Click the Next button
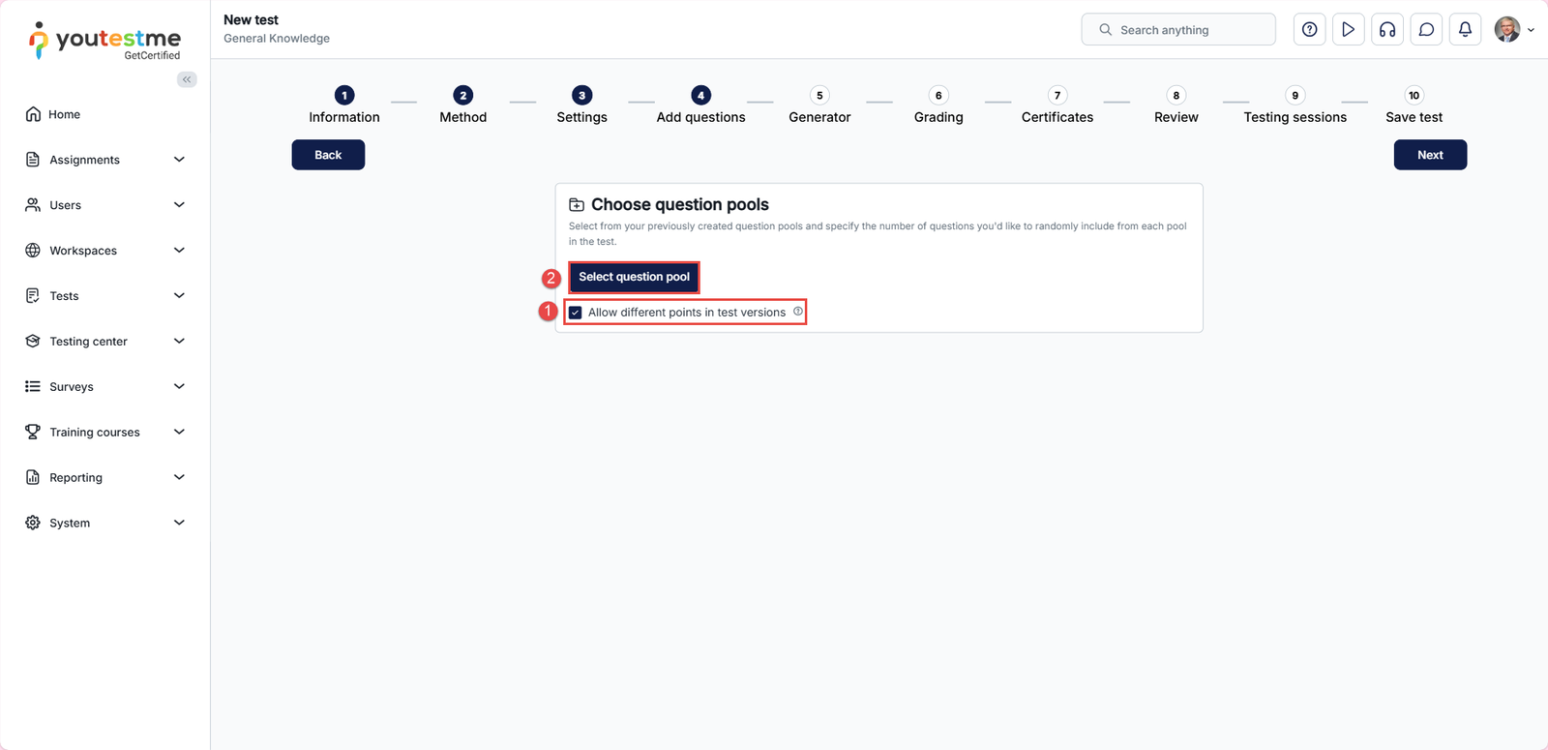This screenshot has width=1548, height=750. point(1429,155)
